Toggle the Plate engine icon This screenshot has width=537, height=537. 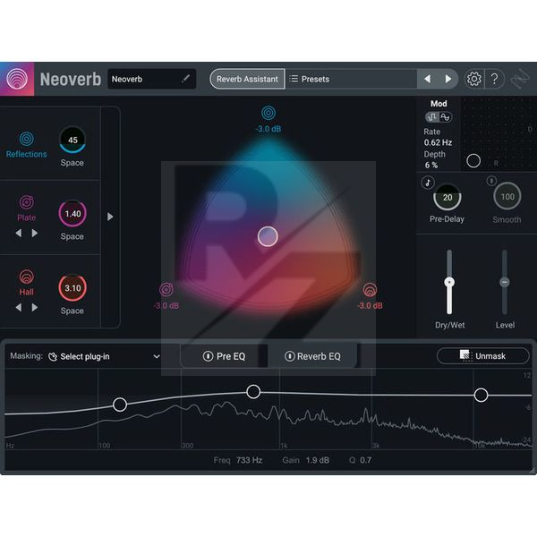[x=26, y=202]
